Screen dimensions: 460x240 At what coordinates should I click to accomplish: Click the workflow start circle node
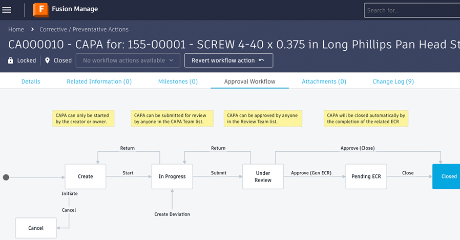click(x=6, y=177)
